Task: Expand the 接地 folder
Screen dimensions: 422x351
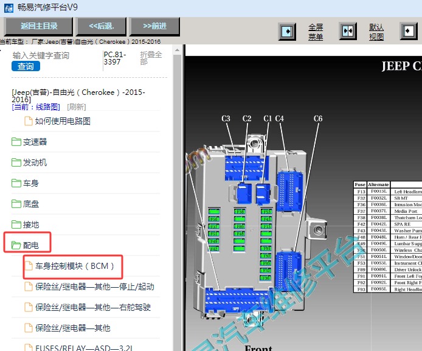Action: click(30, 224)
